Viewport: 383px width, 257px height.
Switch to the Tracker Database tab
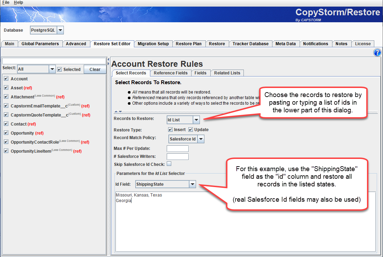(x=250, y=44)
